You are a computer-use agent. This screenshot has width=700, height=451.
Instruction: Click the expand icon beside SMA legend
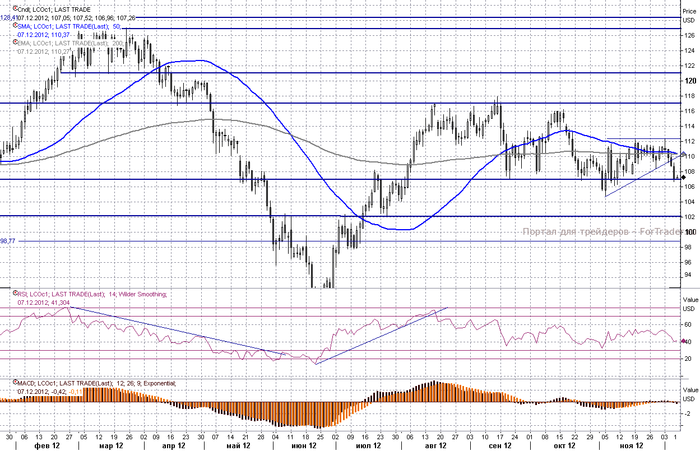pos(15,26)
